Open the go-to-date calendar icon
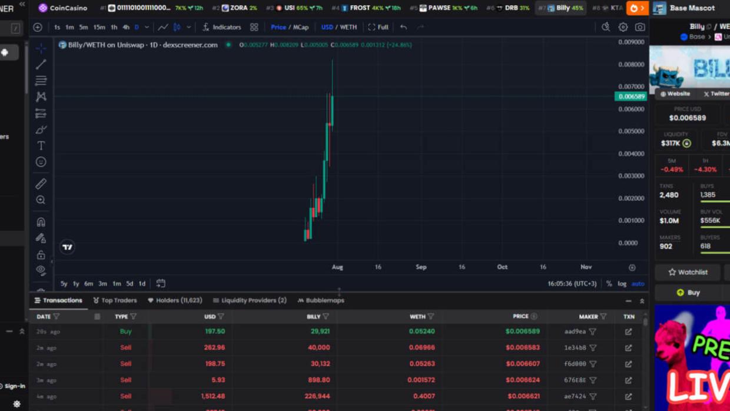This screenshot has height=411, width=730. click(161, 283)
